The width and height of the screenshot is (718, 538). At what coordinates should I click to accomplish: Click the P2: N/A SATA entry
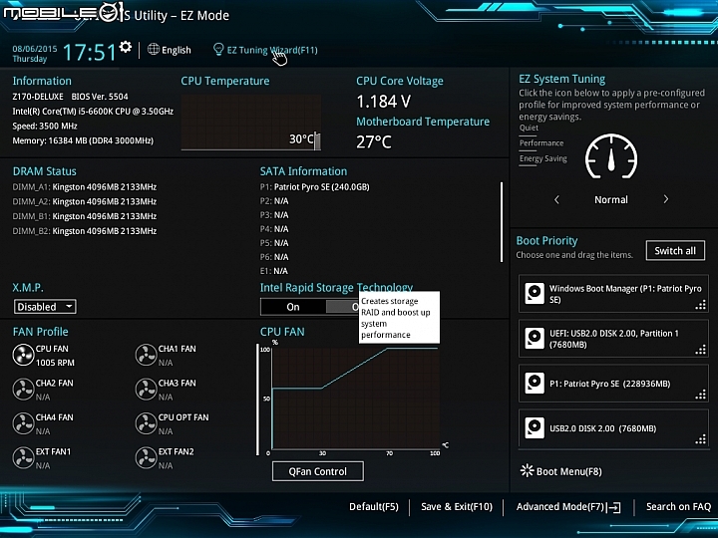coord(274,201)
